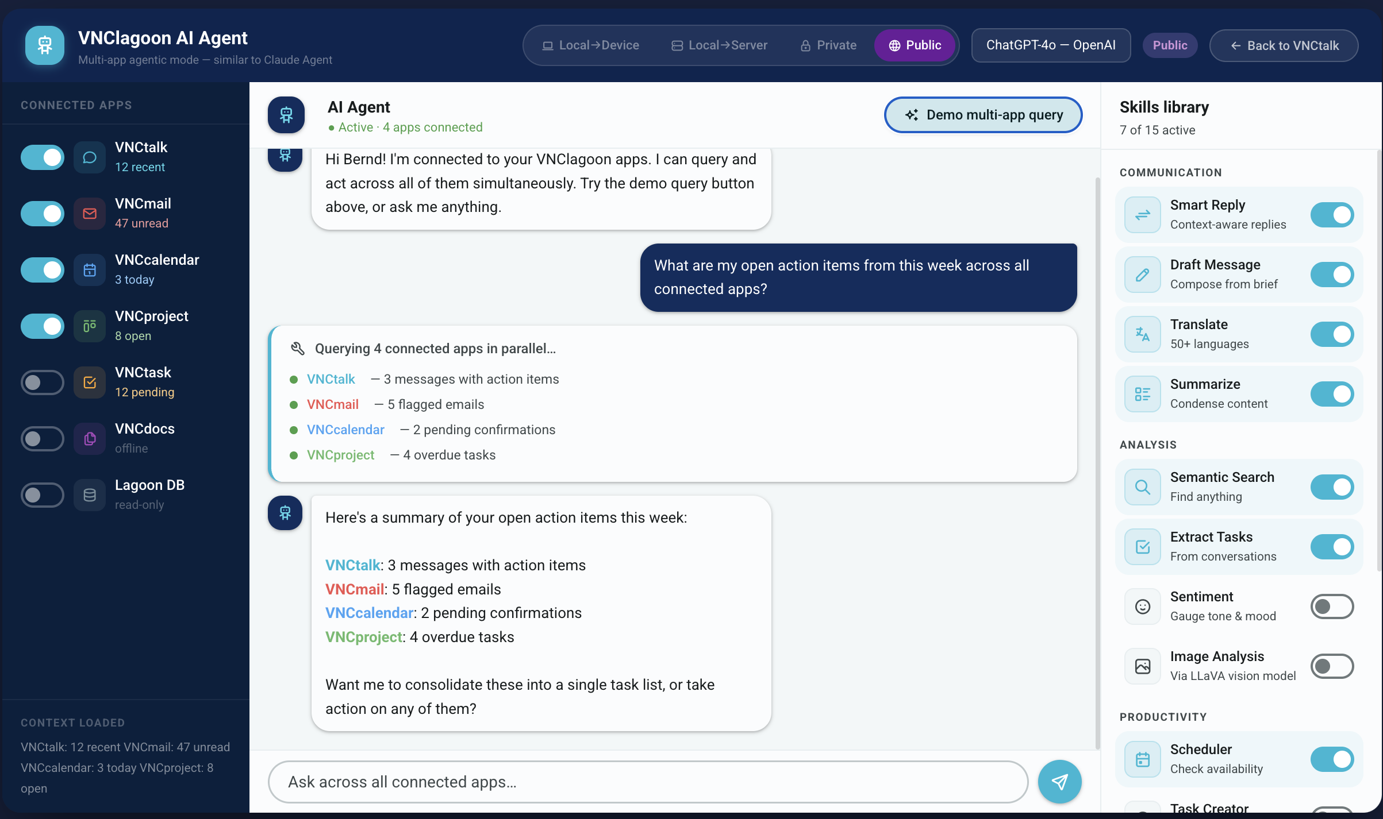The image size is (1383, 819).
Task: Turn off the VNCcalendar toggle
Action: (43, 270)
